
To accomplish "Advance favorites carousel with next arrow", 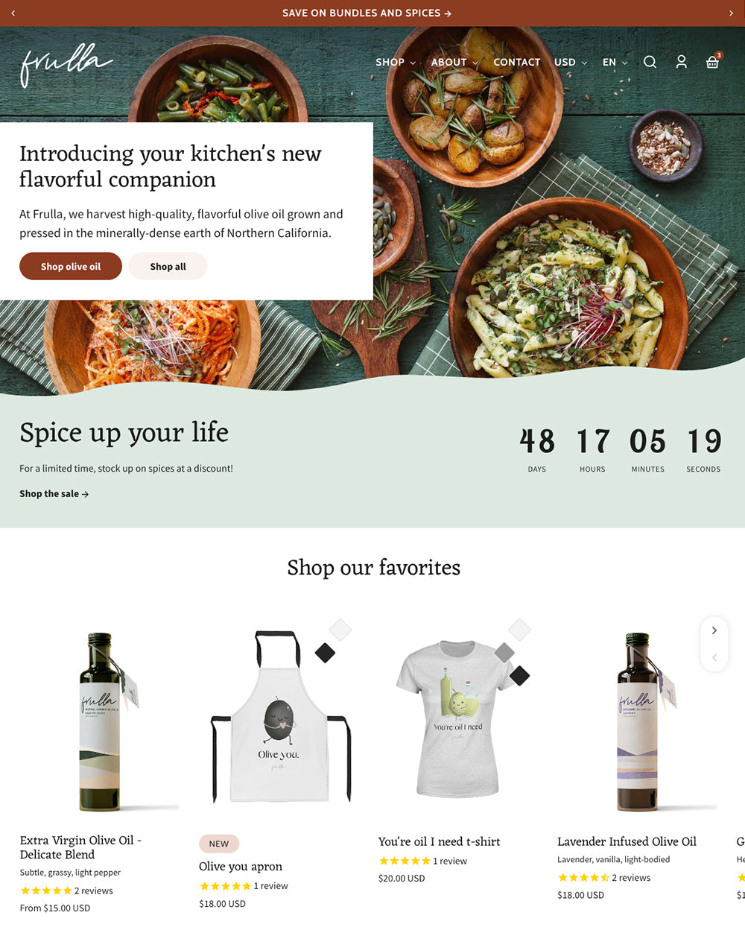I will click(x=714, y=630).
